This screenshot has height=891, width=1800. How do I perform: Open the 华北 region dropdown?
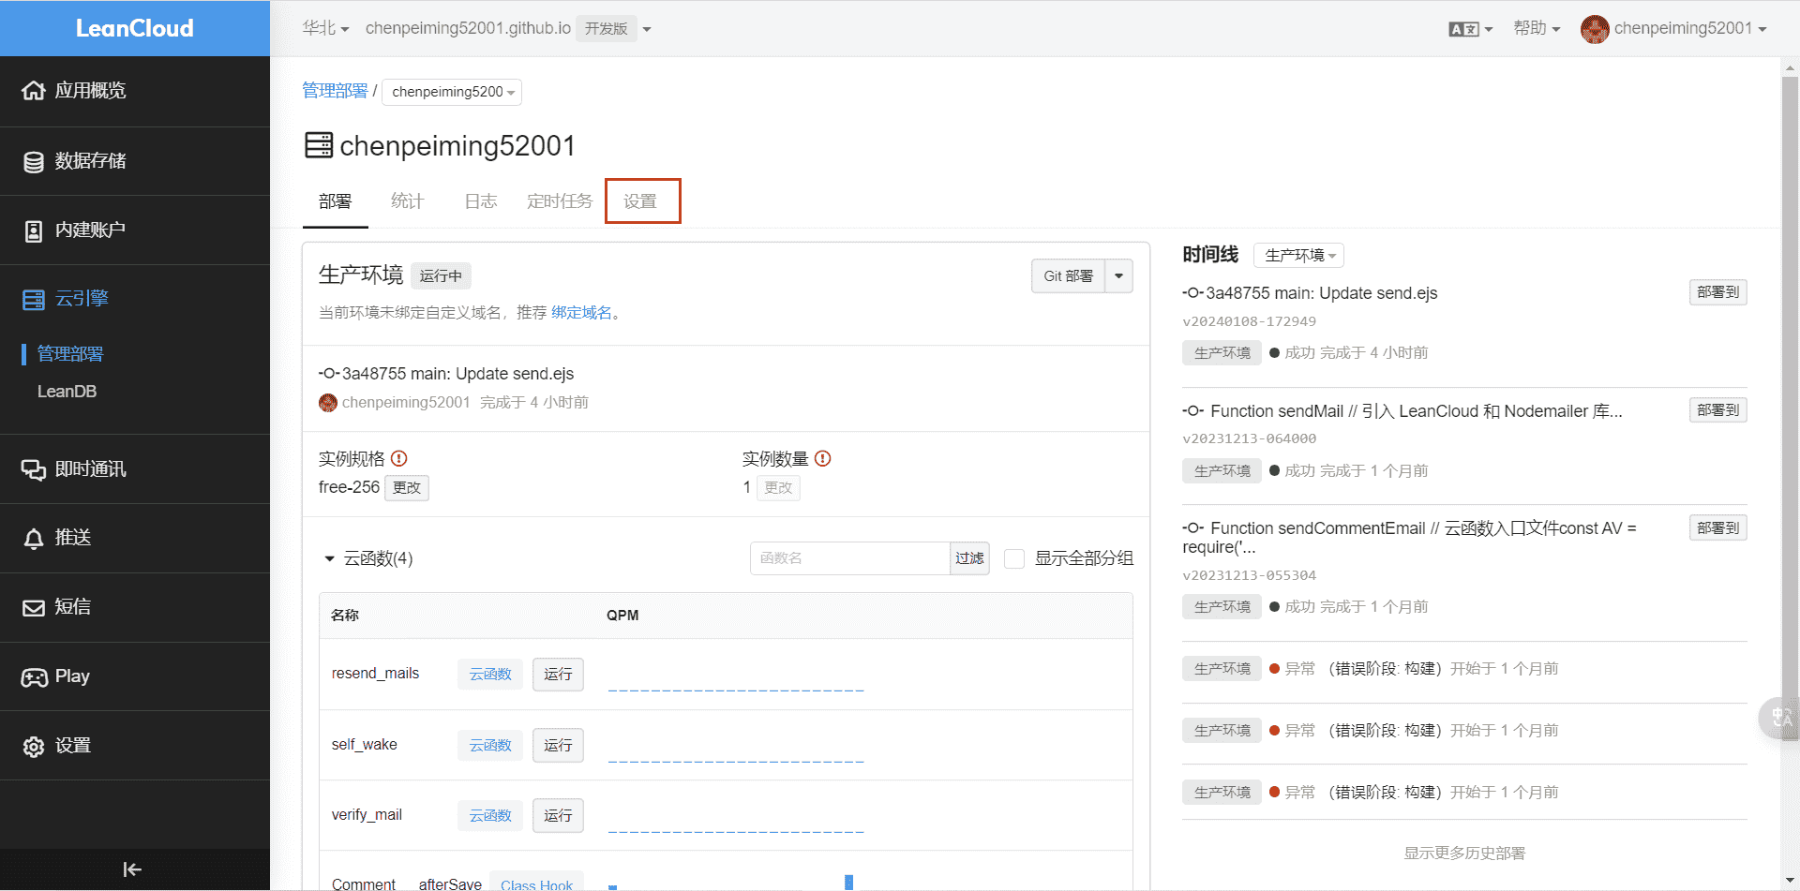[x=325, y=28]
